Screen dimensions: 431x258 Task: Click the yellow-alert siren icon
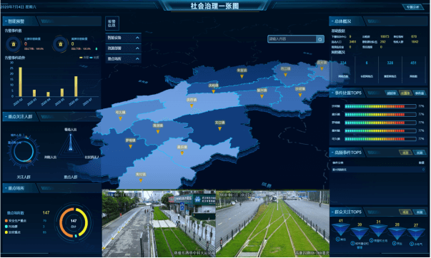pos(61,44)
